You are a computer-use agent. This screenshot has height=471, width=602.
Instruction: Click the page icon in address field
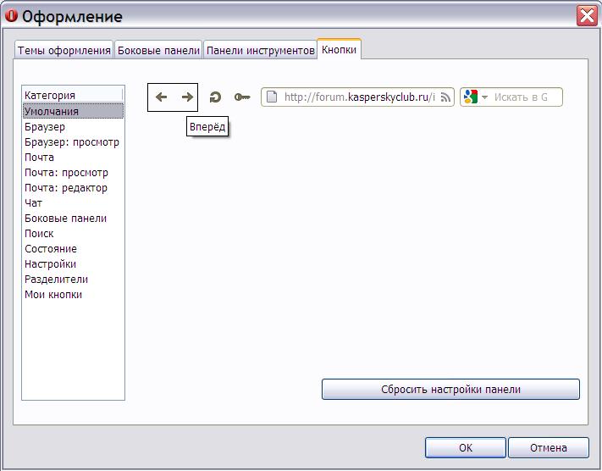tap(272, 97)
